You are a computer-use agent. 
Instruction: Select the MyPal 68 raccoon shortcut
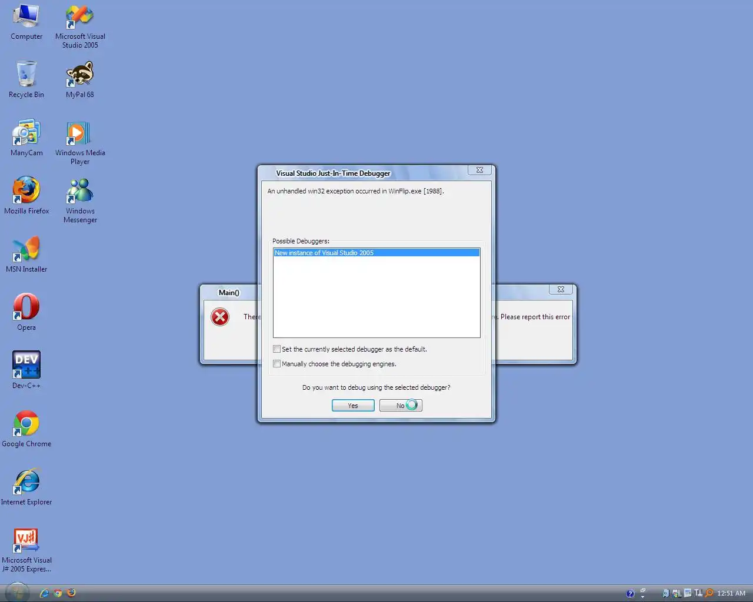[x=80, y=79]
